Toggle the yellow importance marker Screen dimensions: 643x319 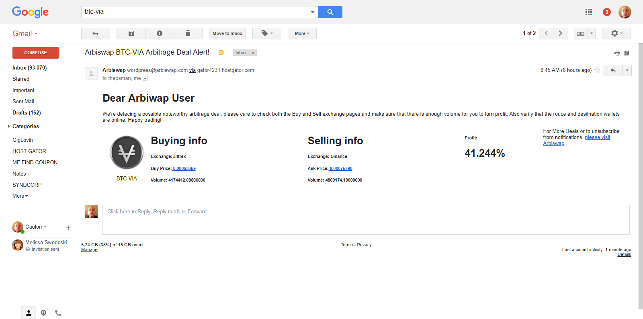pyautogui.click(x=221, y=53)
